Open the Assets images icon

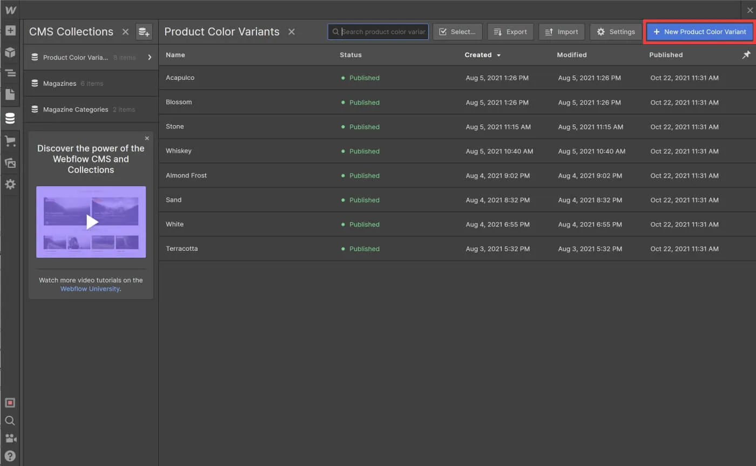point(10,162)
